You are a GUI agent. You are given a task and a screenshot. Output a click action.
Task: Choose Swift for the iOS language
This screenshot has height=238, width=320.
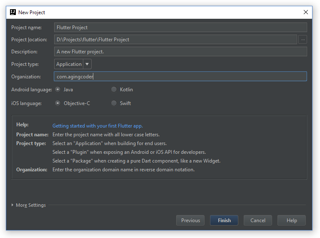[114, 103]
